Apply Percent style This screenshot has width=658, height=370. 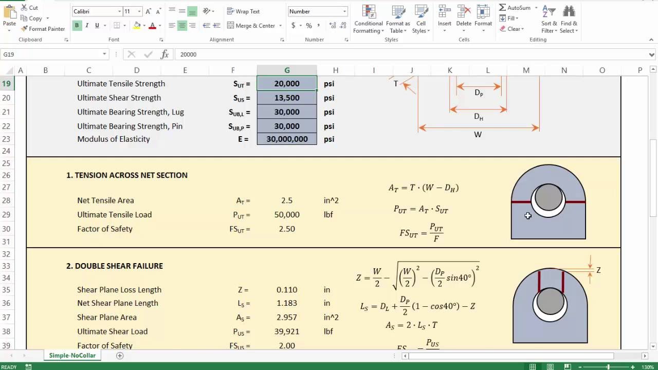[309, 25]
